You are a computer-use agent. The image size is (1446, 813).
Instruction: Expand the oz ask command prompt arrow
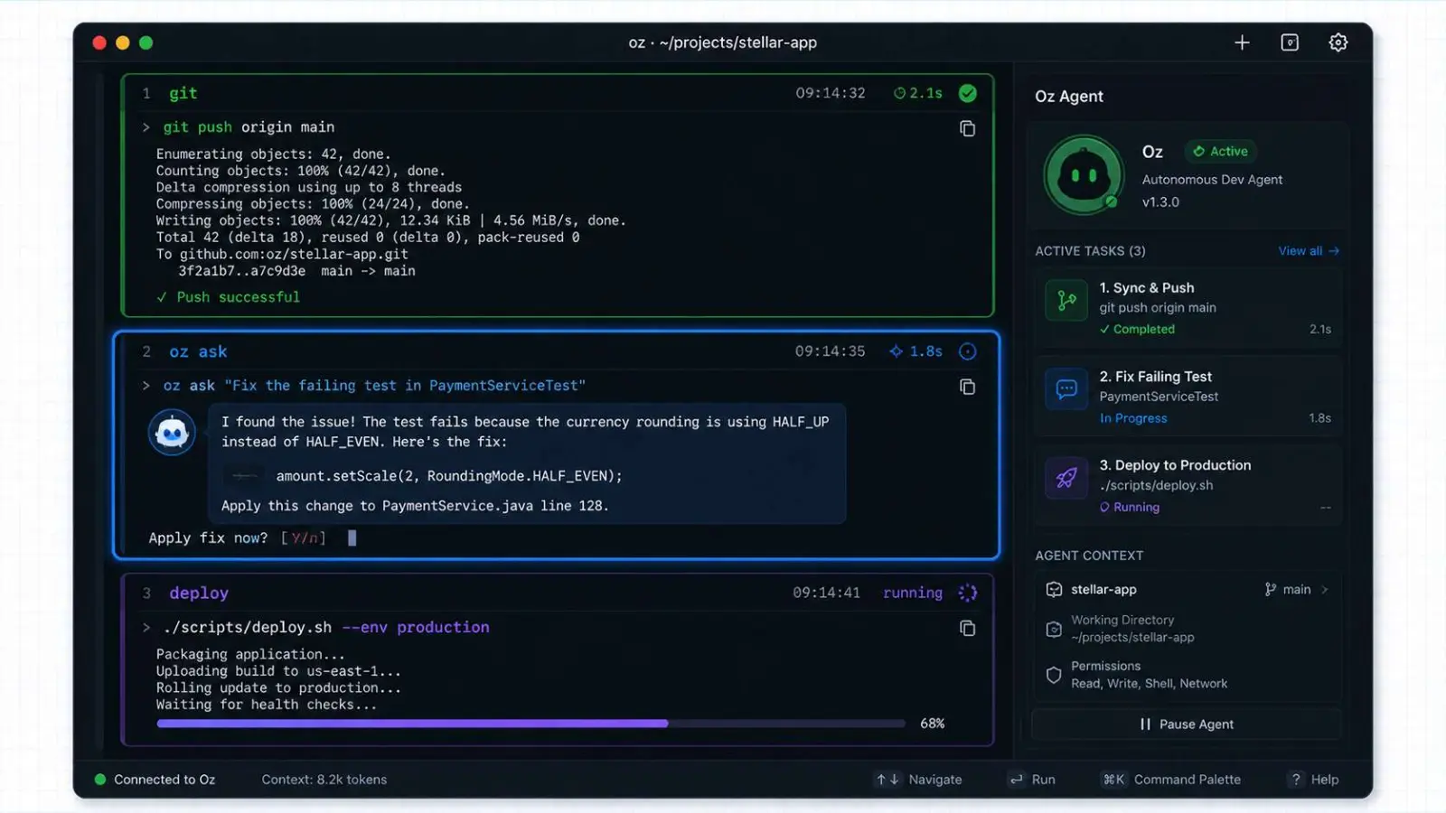click(146, 386)
